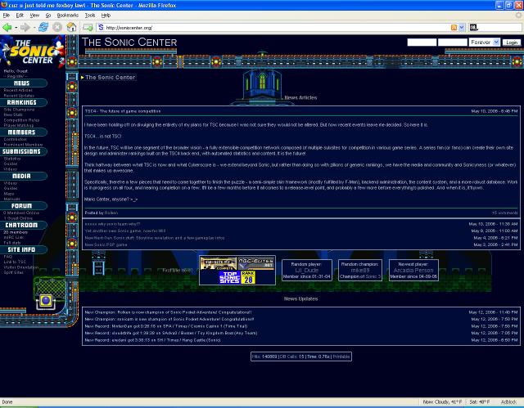Click the Reload page icon
524x408 pixels.
pyautogui.click(x=43, y=27)
